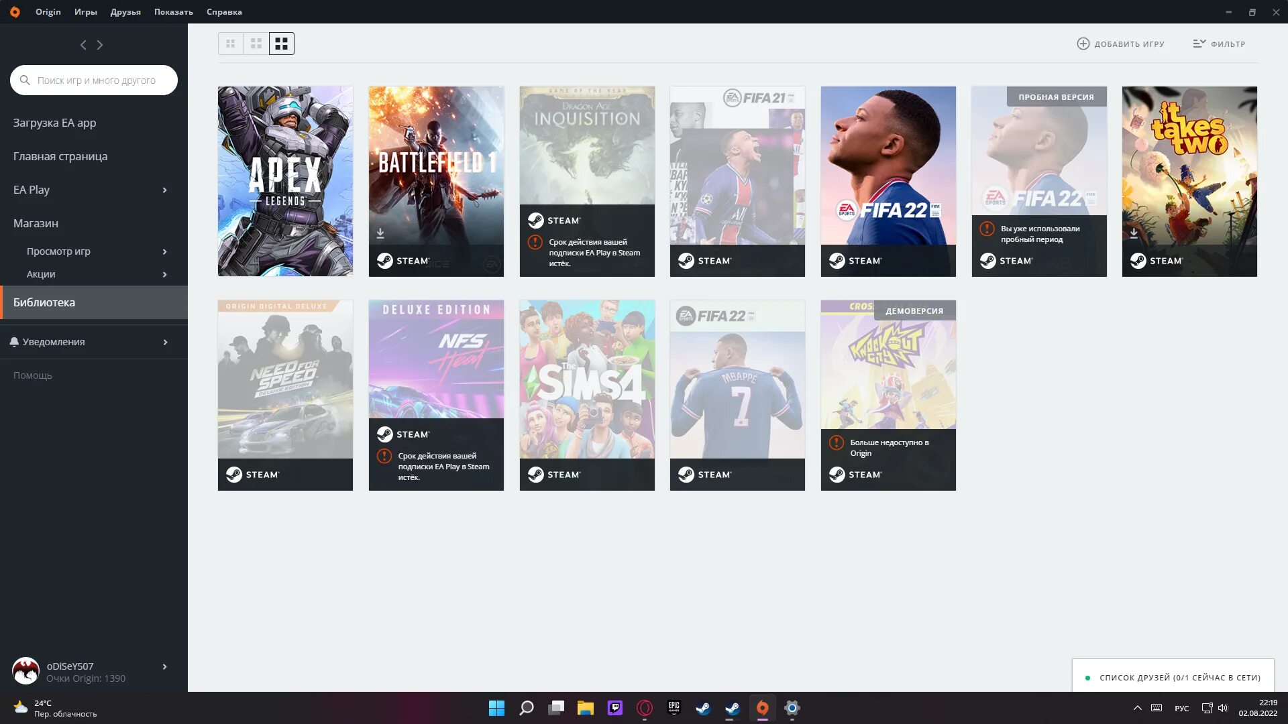Click the Очки Origin: 1390 text
Viewport: 1288px width, 724px height.
pyautogui.click(x=86, y=678)
